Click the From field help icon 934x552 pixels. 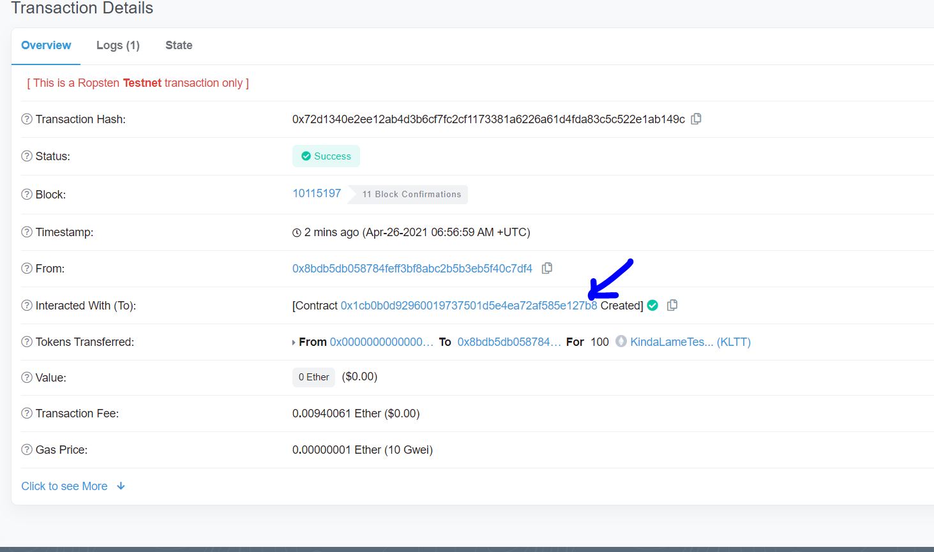coord(27,269)
